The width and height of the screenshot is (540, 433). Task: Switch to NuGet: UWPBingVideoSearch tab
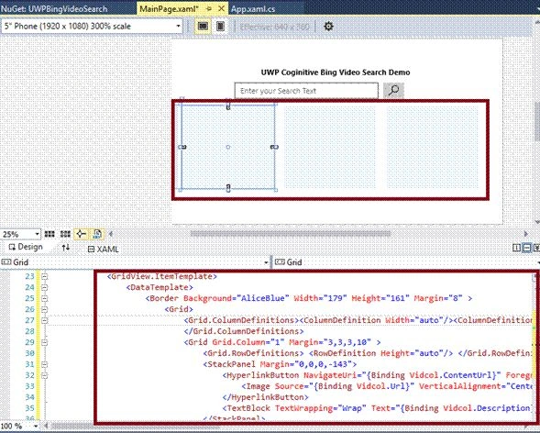(54, 8)
